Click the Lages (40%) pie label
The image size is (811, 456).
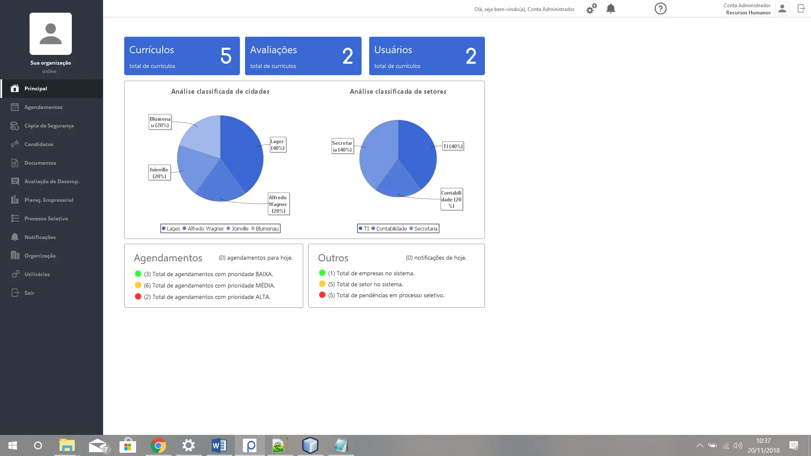[x=278, y=144]
